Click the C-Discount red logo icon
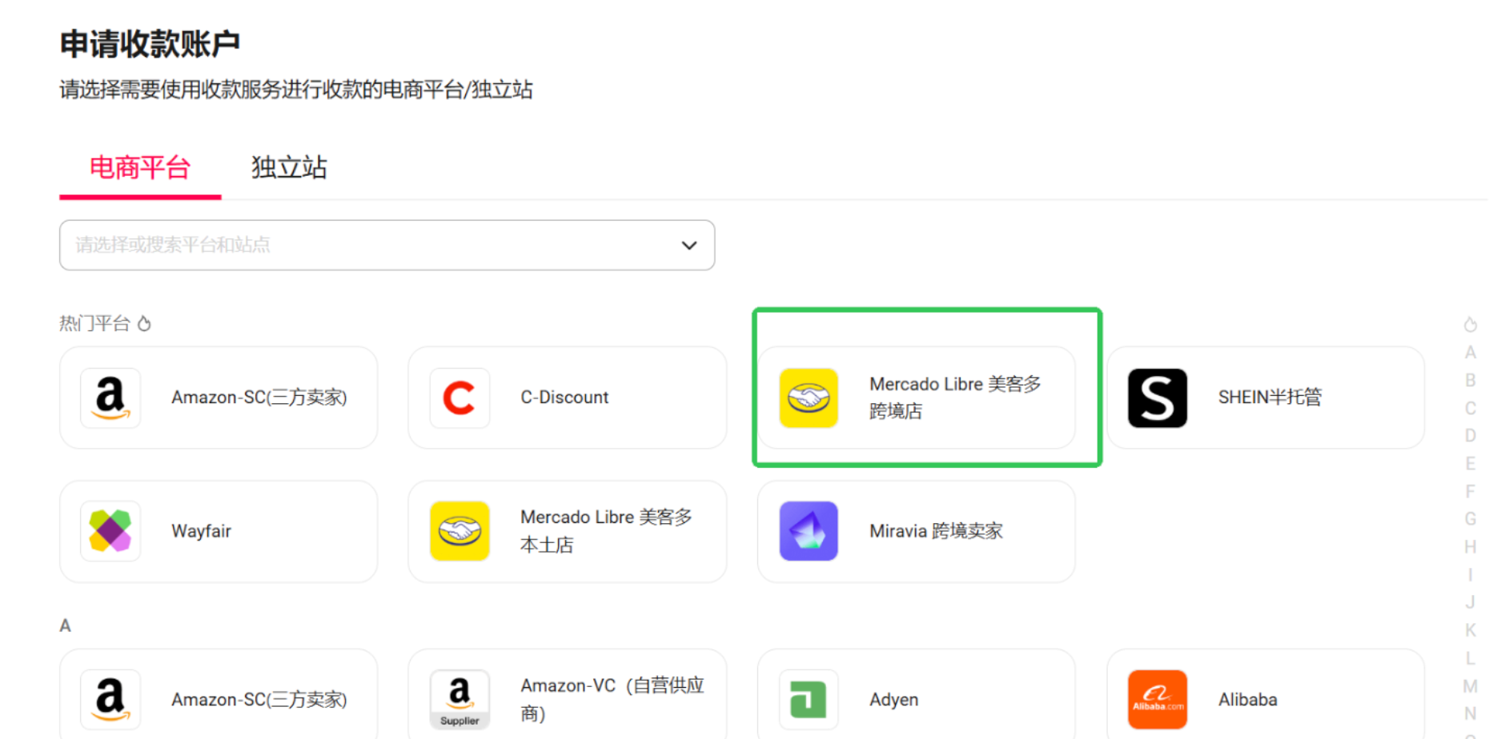Viewport: 1505px width, 739px height. coord(459,397)
